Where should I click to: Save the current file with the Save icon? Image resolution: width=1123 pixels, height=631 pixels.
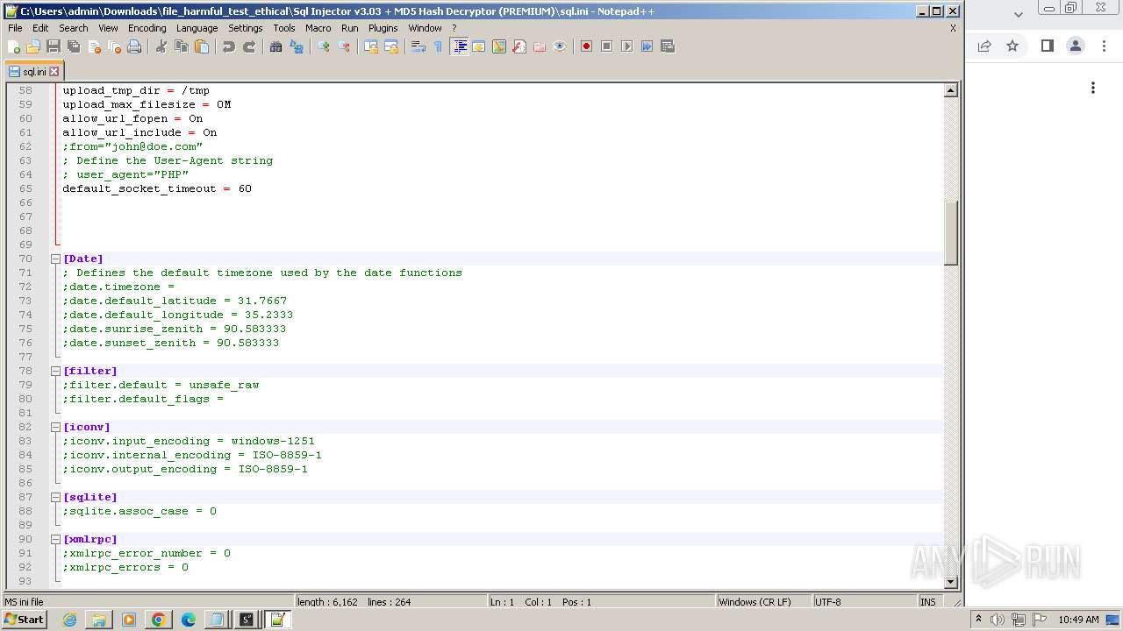coord(54,46)
